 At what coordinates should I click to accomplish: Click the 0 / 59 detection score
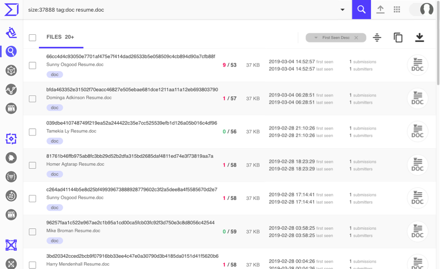pyautogui.click(x=230, y=232)
